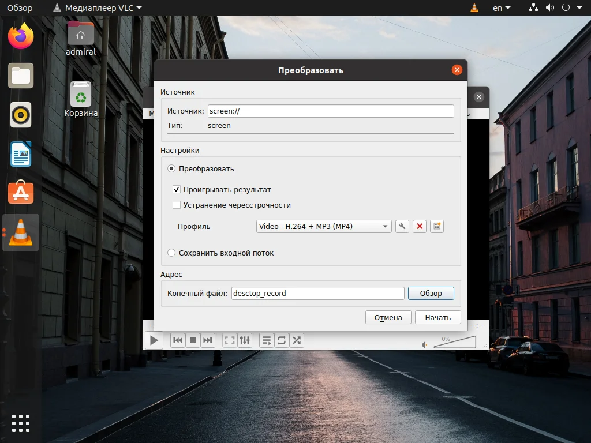Delete the selected profile with the red X
The image size is (591, 443).
coord(420,226)
